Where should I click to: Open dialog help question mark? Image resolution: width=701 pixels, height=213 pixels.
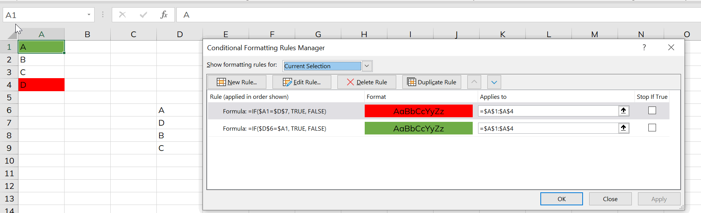tap(644, 47)
